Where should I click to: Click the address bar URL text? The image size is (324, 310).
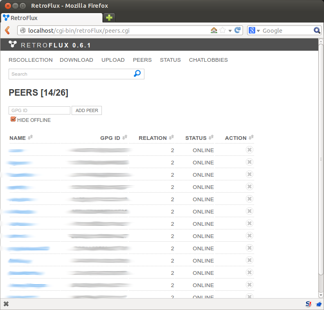click(79, 31)
